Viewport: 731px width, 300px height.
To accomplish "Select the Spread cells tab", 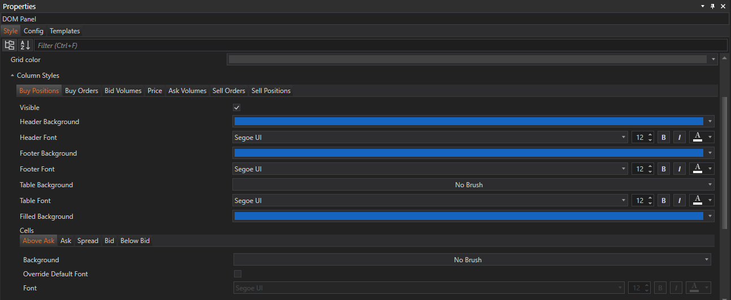I will tap(88, 241).
